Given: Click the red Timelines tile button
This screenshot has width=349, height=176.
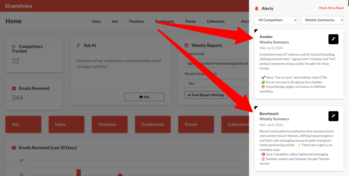Looking at the screenshot, I should click(x=110, y=124).
